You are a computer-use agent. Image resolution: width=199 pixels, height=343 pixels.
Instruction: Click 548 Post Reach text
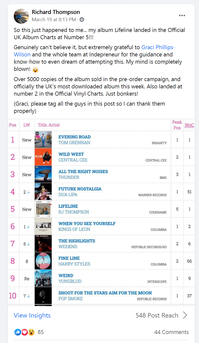[x=157, y=315]
